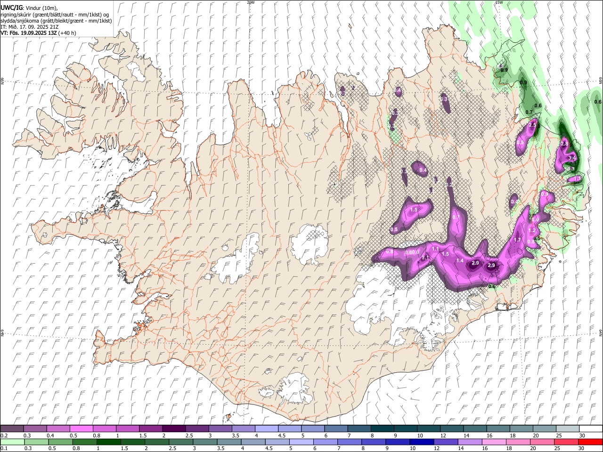Screen dimensions: 603x452
Task: Click the lower legend label 0.1
Action: click(3, 449)
